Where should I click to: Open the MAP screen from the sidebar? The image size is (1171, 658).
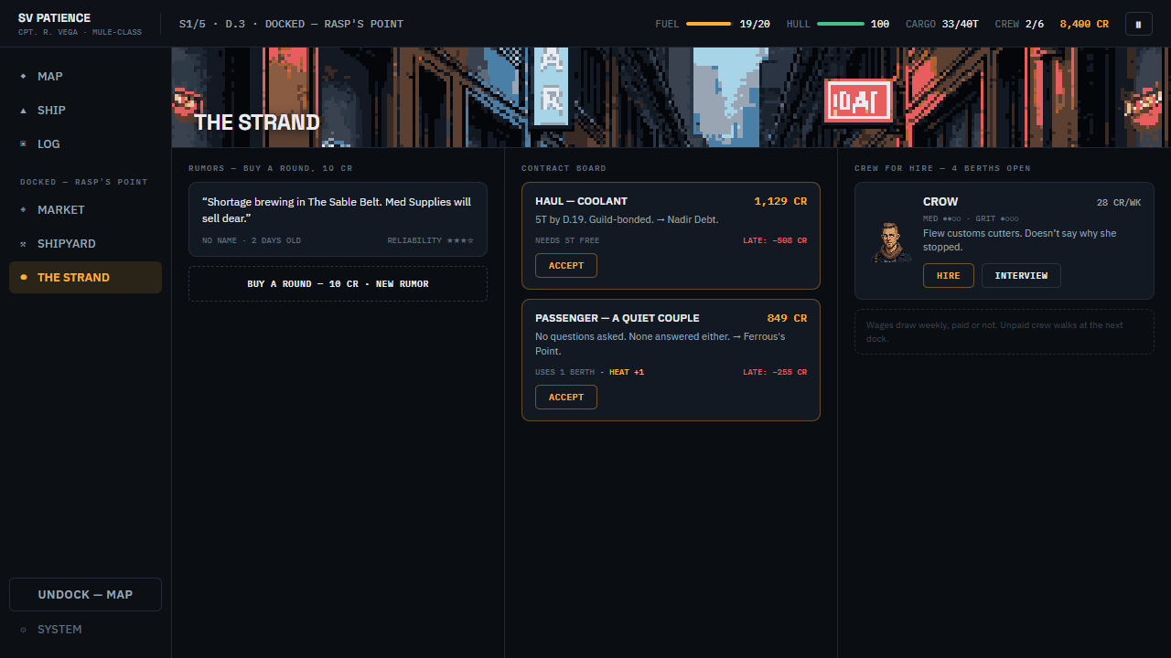tap(85, 76)
